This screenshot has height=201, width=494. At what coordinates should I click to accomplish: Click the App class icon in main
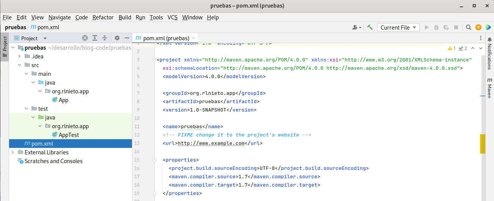pos(55,100)
